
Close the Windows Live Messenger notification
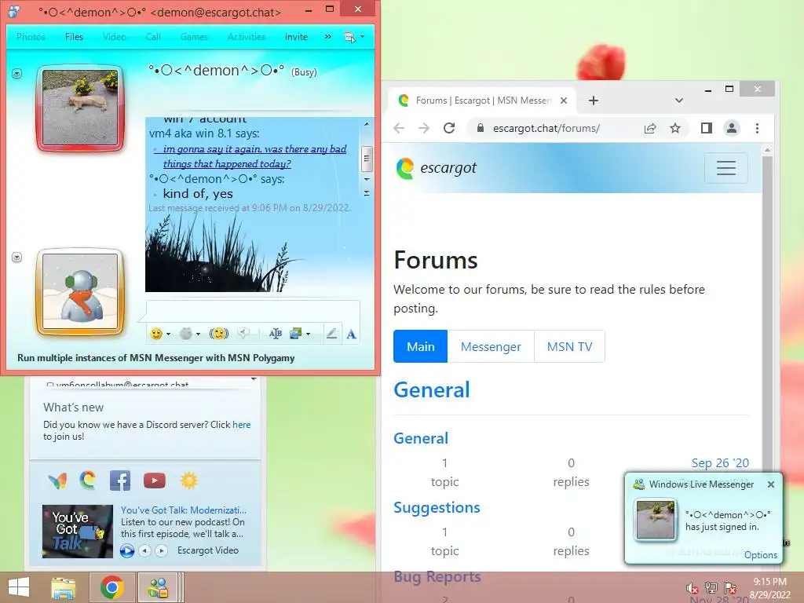[771, 484]
